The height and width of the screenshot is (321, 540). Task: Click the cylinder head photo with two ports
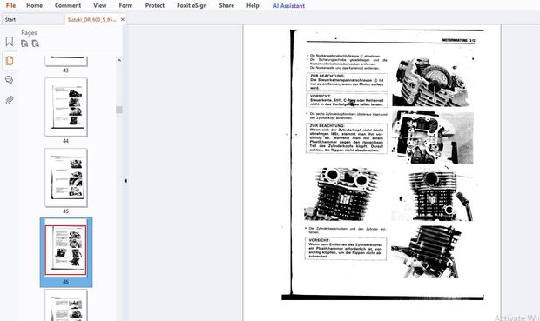[343, 194]
